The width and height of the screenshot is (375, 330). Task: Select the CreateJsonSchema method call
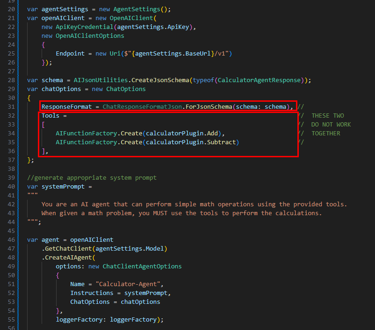tap(160, 80)
